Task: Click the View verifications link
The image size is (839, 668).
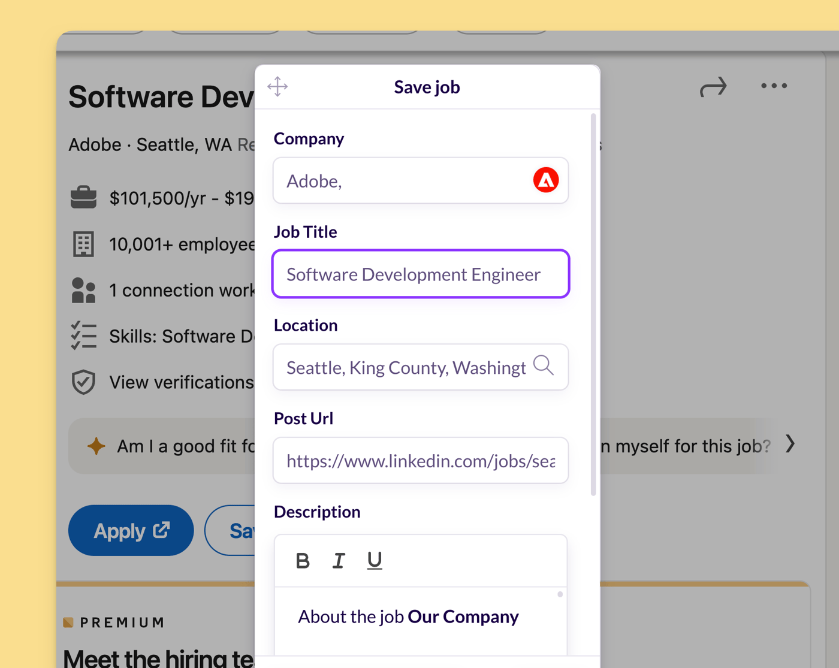Action: (182, 382)
